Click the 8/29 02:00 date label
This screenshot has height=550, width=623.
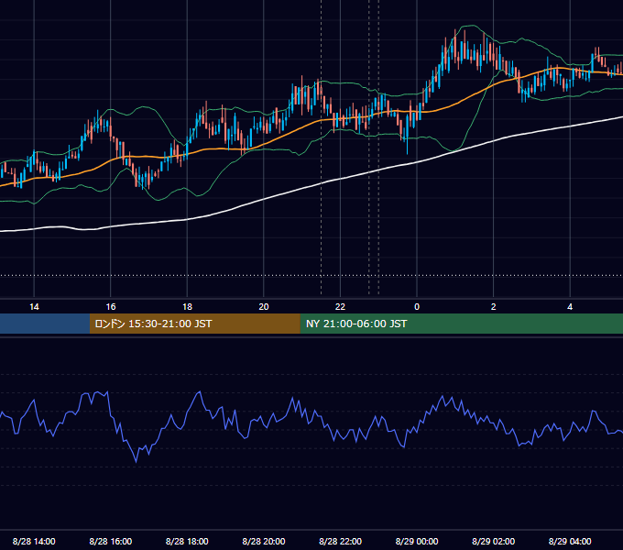click(493, 541)
